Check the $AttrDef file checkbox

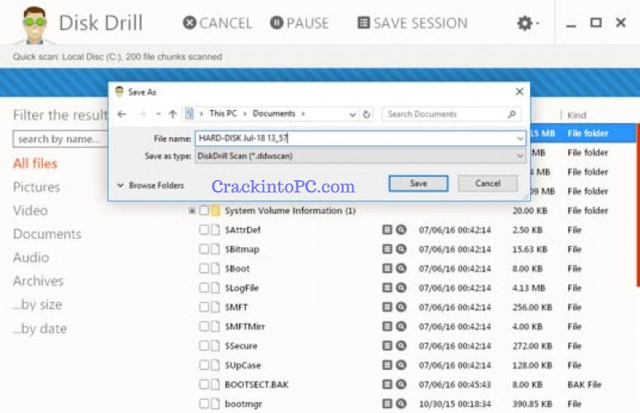[x=204, y=230]
